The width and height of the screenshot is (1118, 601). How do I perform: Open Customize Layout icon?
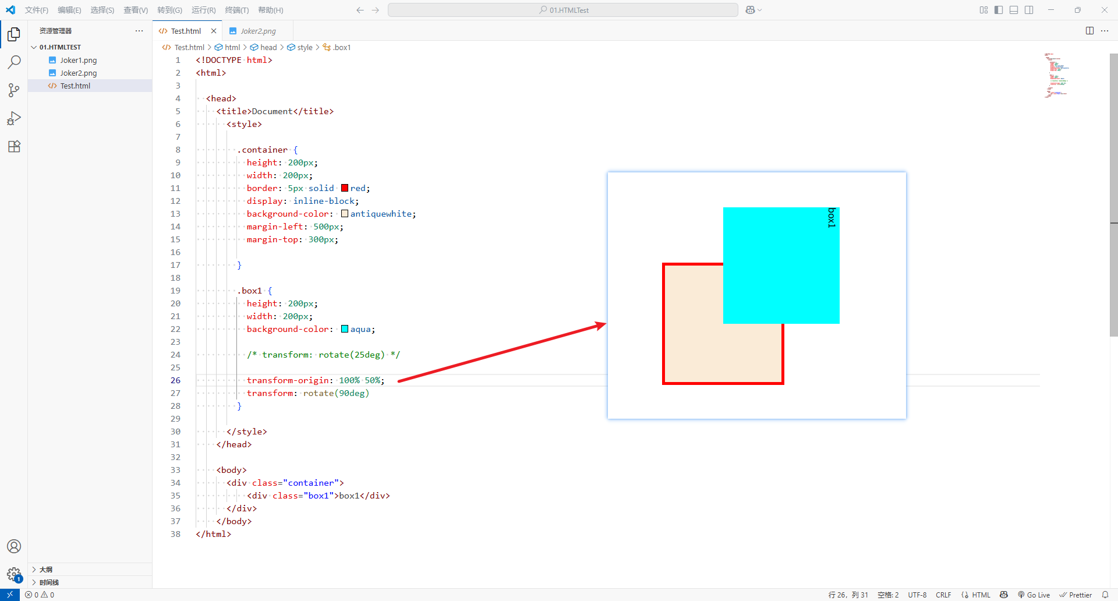[x=983, y=10]
